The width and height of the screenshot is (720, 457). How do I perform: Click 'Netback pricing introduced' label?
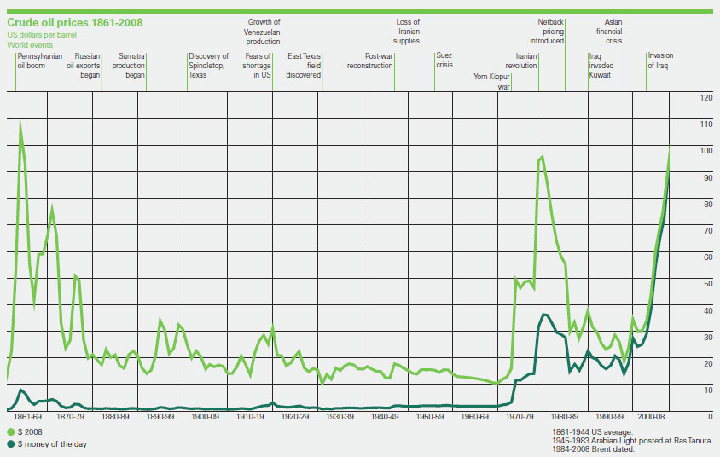[x=547, y=32]
